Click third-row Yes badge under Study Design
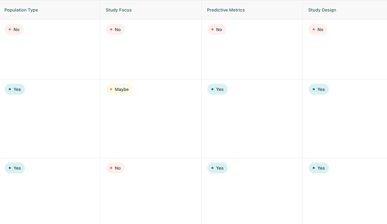387x224 pixels. click(319, 168)
